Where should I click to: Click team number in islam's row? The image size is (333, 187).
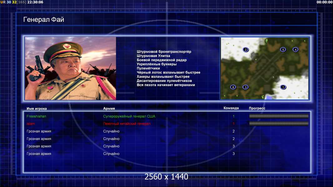(234, 124)
